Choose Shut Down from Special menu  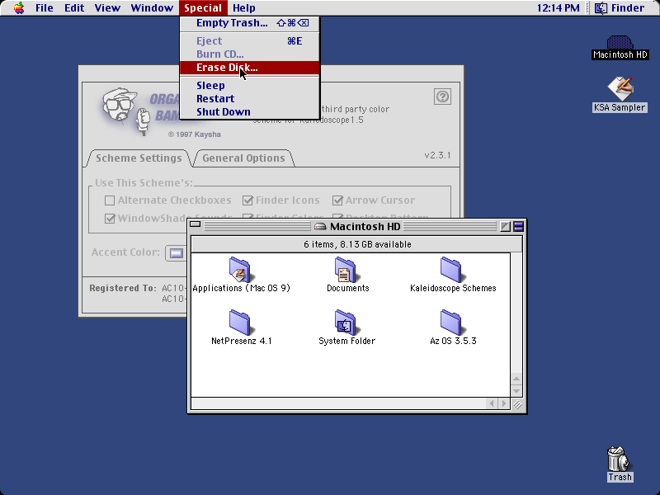tap(250, 112)
